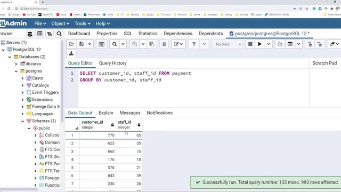Open the No limit rows dropdown
Screen dimensions: 341x192
pyautogui.click(x=228, y=44)
